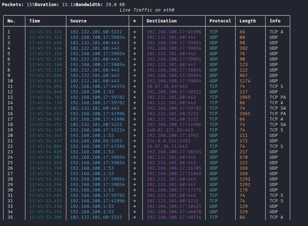Select destination 192.168.100.17:44078
This screenshot has width=308, height=226.
[x=174, y=212]
